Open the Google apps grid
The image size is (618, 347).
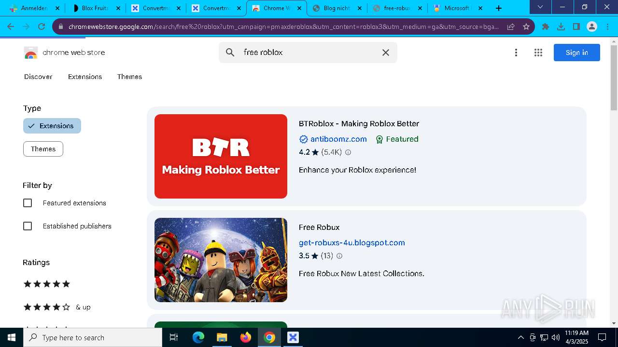[538, 53]
